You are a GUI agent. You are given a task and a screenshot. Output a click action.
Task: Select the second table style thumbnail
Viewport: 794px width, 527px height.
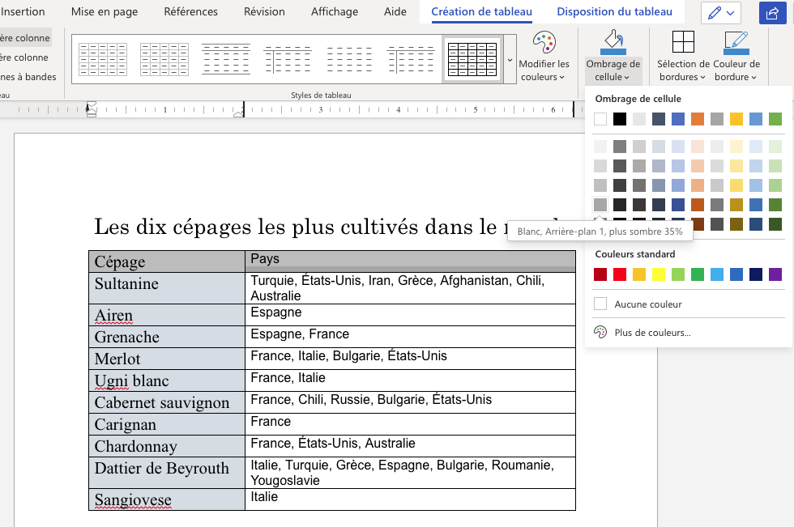164,59
